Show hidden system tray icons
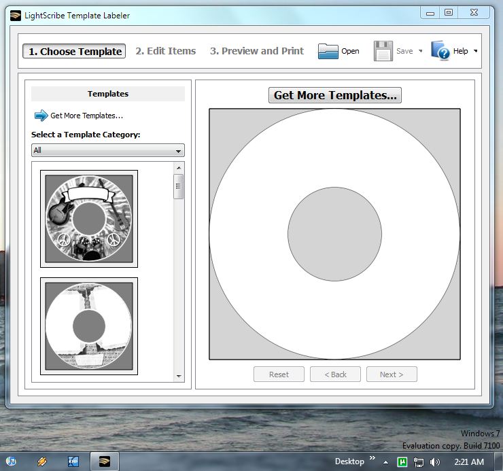The width and height of the screenshot is (503, 471). coord(386,462)
